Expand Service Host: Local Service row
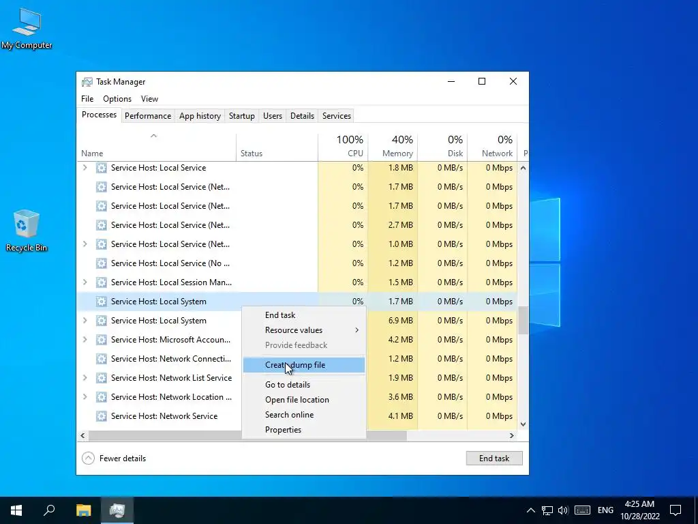 pos(85,168)
